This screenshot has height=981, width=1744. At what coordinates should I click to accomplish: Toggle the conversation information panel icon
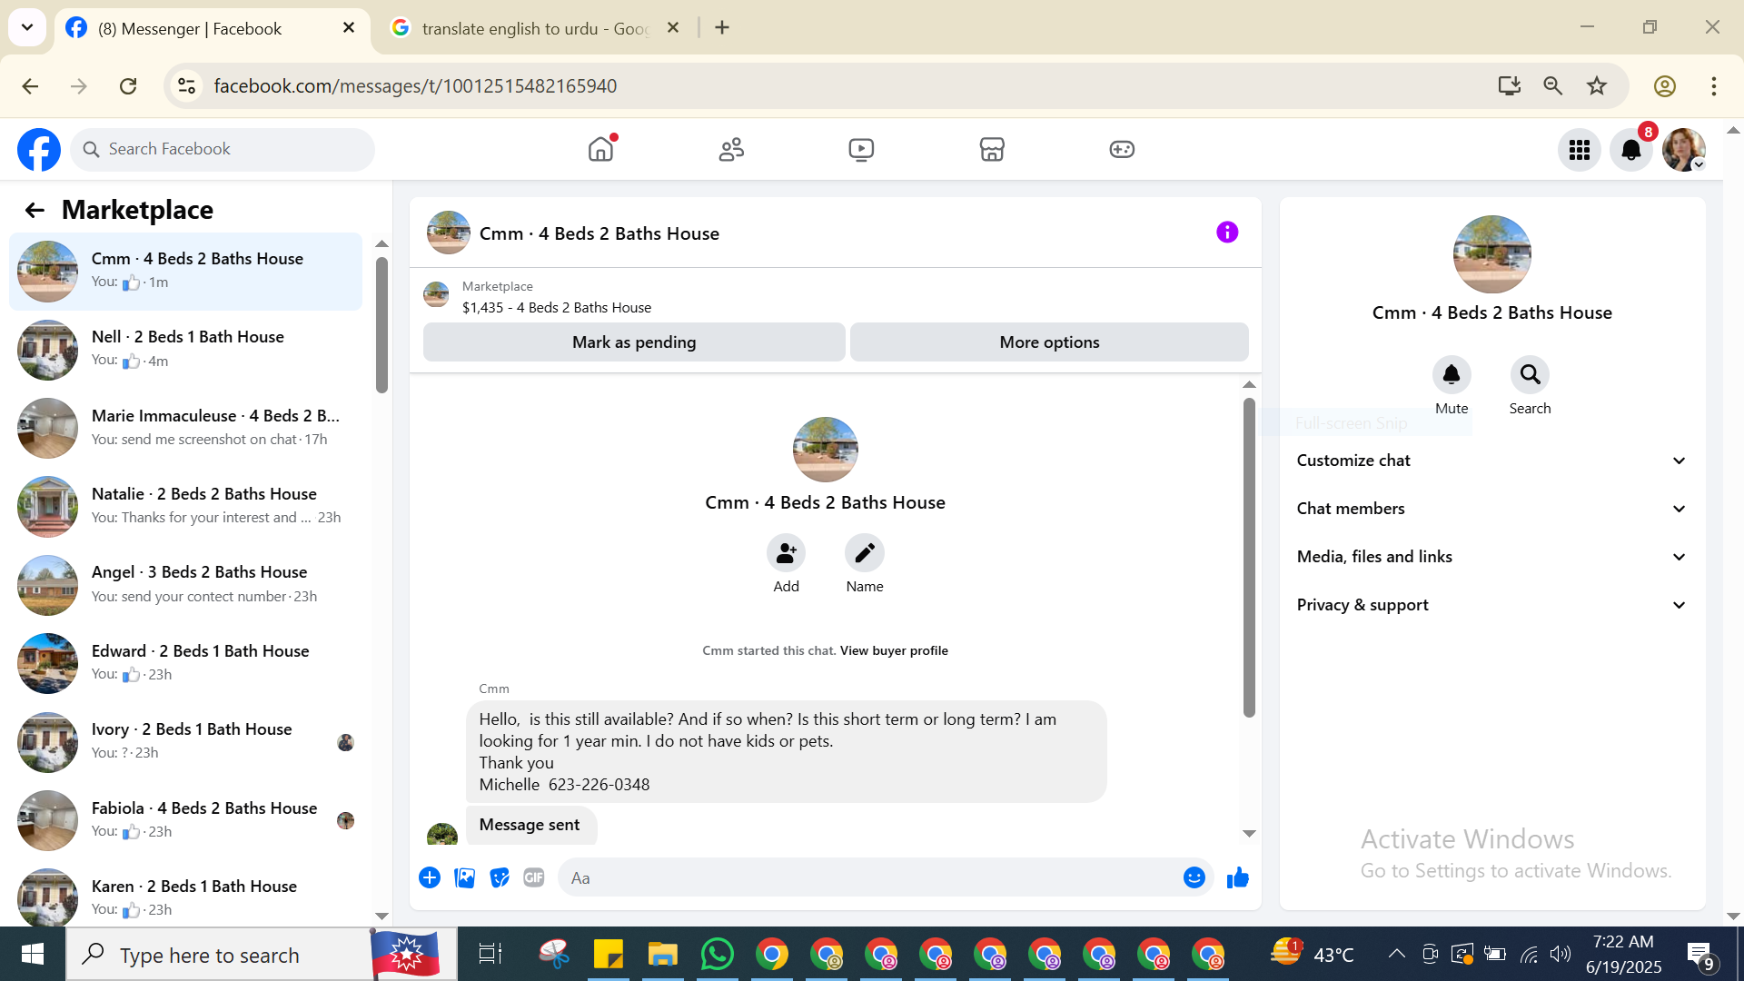[1227, 233]
